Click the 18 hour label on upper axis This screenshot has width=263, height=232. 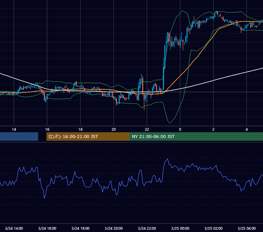coord(80,130)
